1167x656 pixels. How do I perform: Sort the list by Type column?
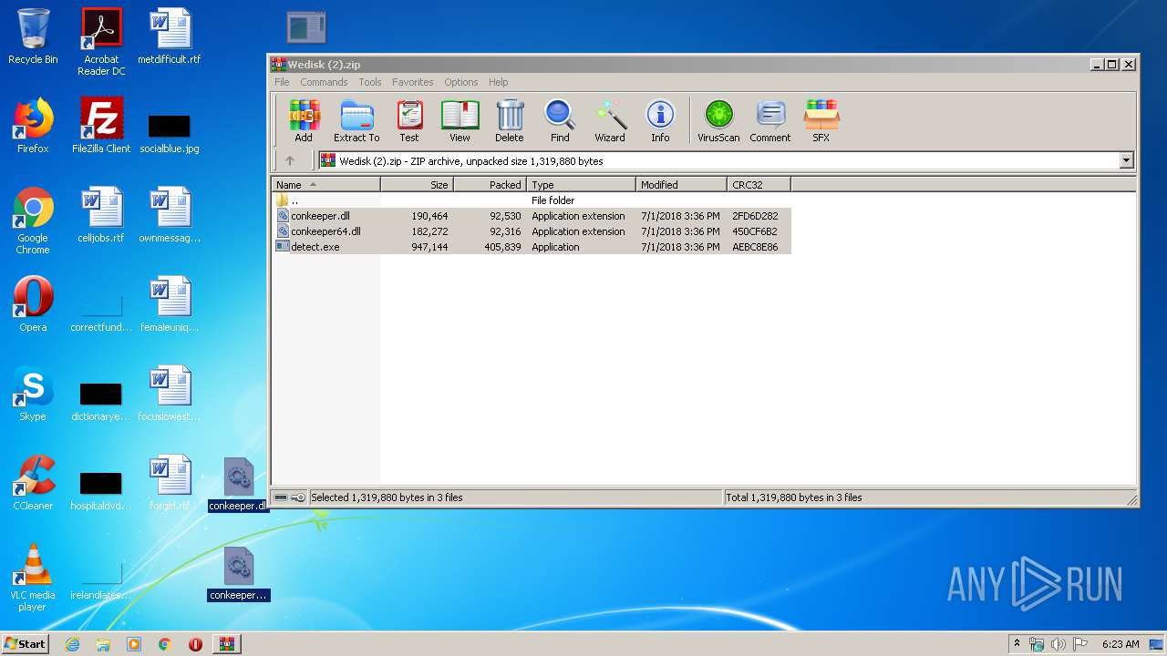(x=581, y=184)
